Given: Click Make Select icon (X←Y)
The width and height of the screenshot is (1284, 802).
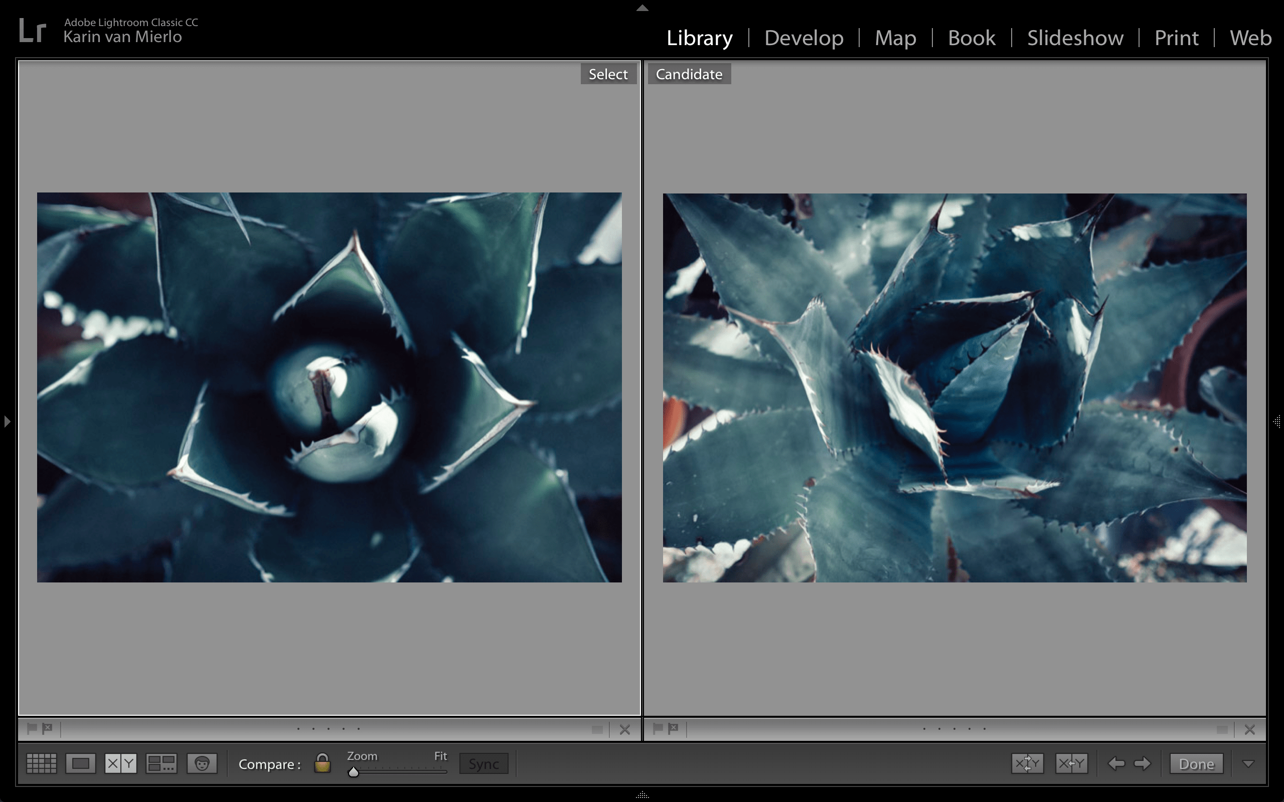Looking at the screenshot, I should click(x=1071, y=763).
